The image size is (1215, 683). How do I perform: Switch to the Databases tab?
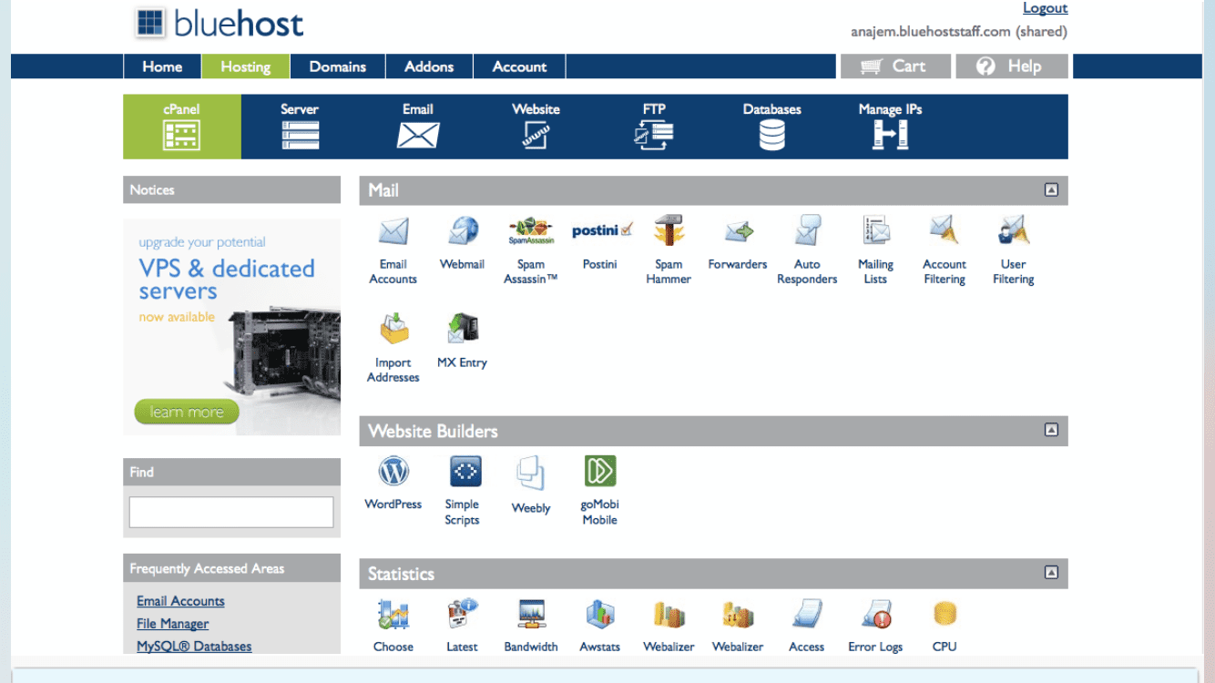point(772,127)
